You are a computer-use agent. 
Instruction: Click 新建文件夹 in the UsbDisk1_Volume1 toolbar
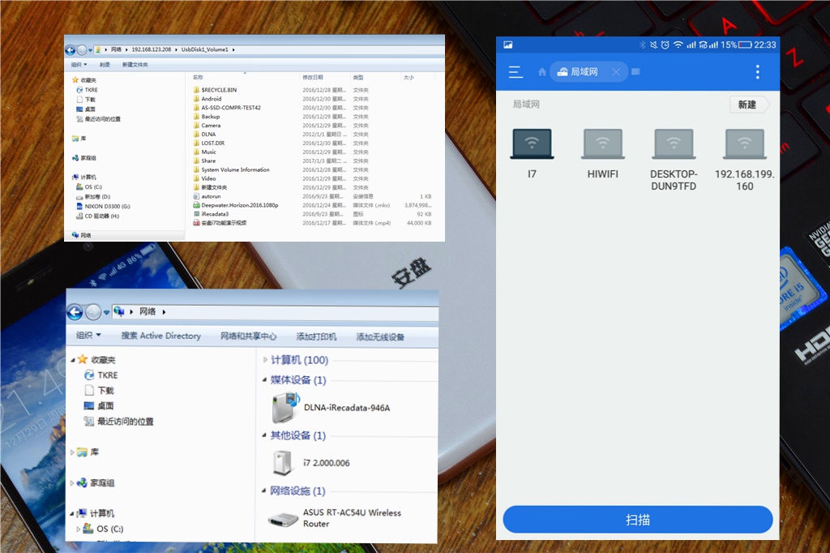click(x=135, y=65)
